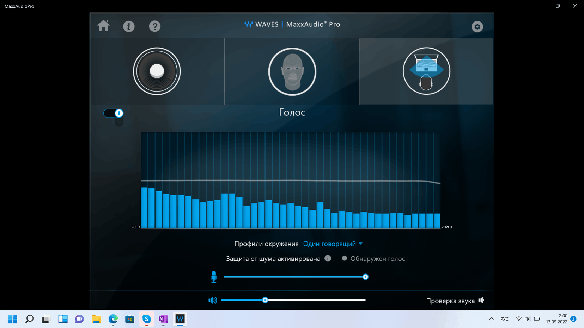Open the notifications badge showing 3
This screenshot has height=328, width=584.
(x=573, y=319)
